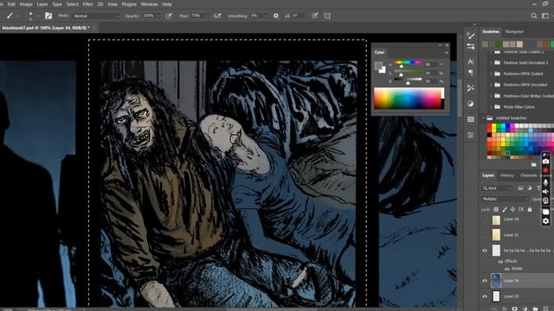Open the Plugins menu

[x=129, y=4]
